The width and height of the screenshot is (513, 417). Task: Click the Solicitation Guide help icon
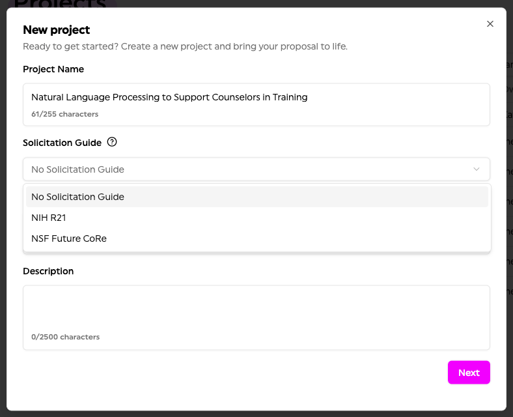coord(112,142)
